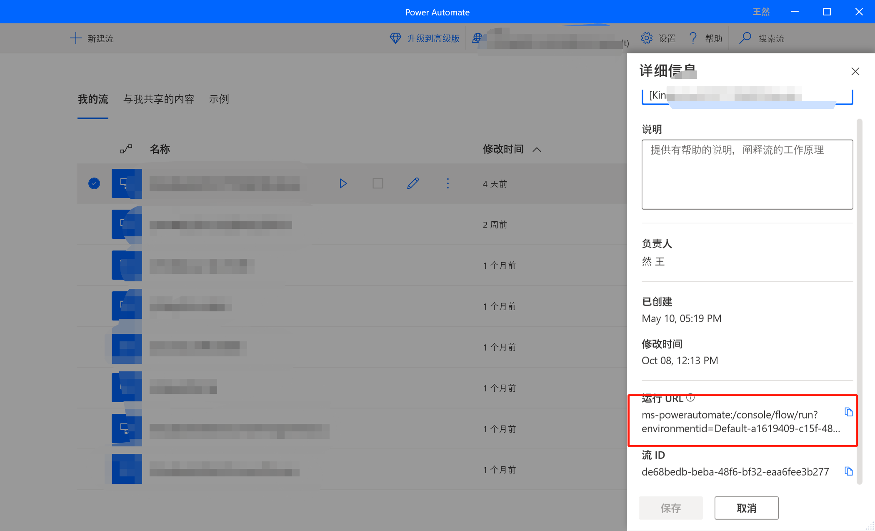Click the flow type column icon header
875x531 pixels.
tap(126, 149)
